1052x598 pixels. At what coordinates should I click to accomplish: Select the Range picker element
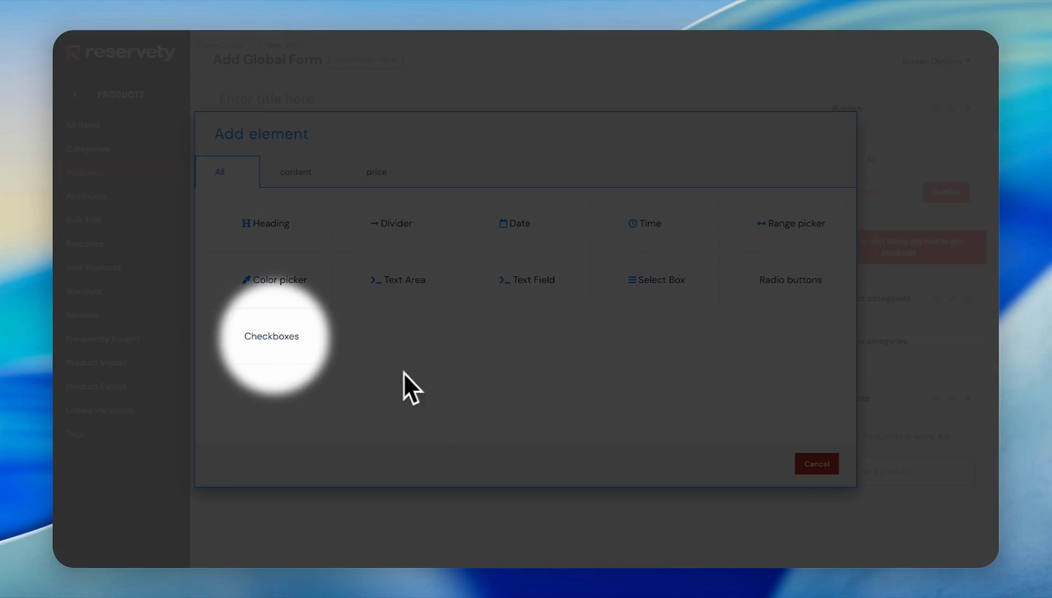pyautogui.click(x=791, y=224)
